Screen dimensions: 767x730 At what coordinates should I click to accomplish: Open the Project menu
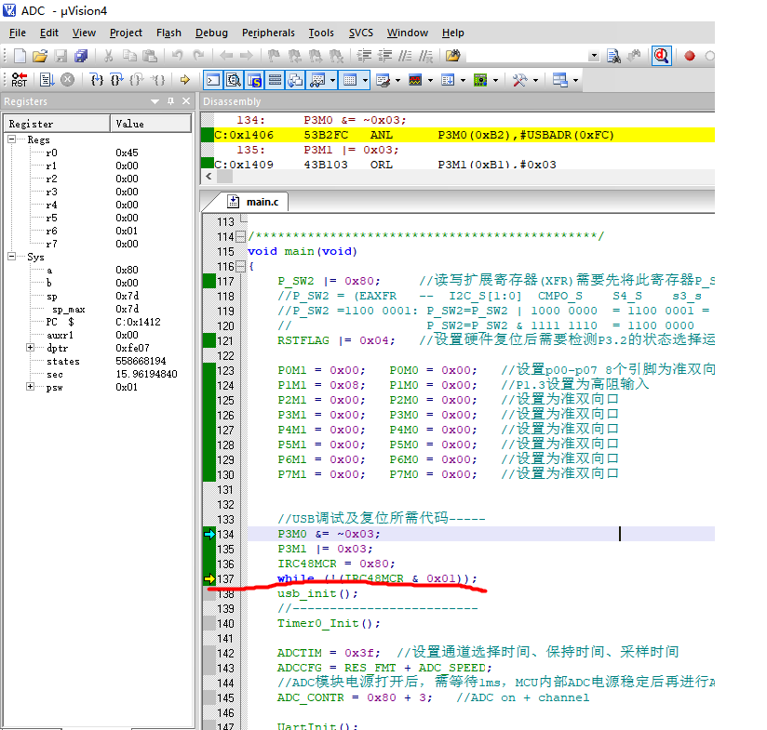coord(126,33)
